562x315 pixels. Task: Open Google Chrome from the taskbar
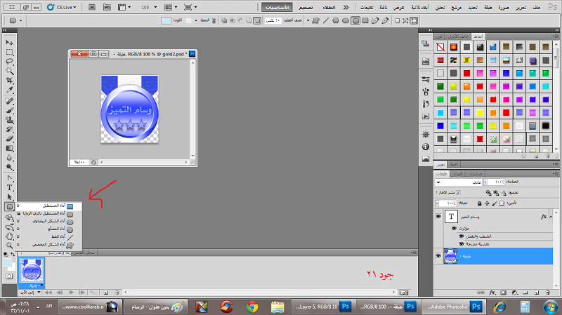(252, 307)
